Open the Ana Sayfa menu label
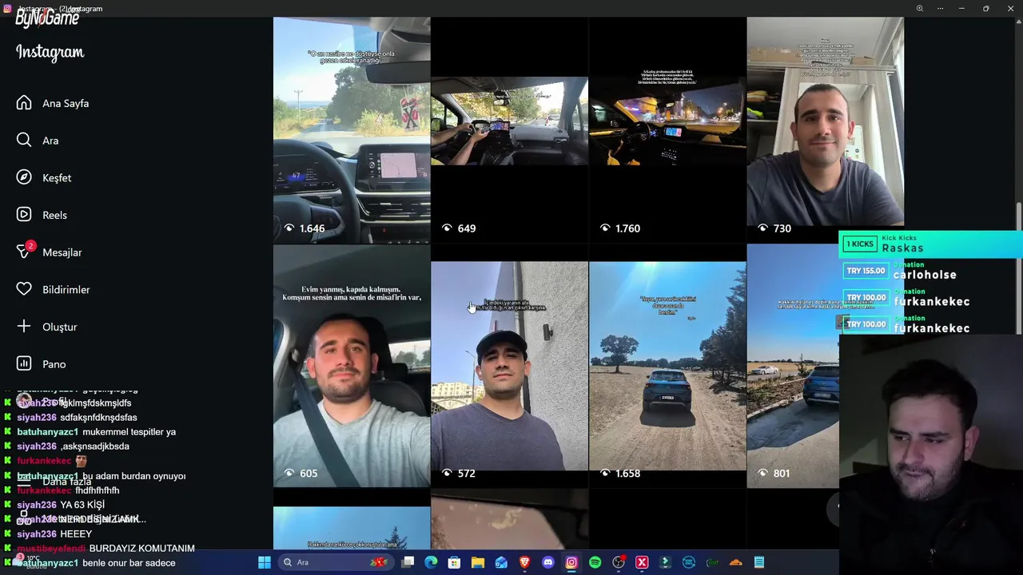1023x575 pixels. coord(66,103)
